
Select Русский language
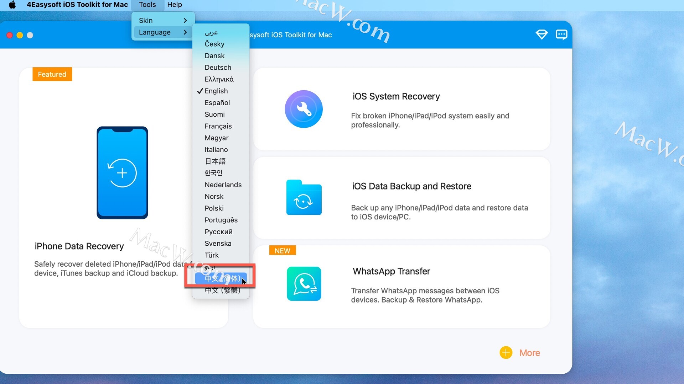[x=221, y=232]
